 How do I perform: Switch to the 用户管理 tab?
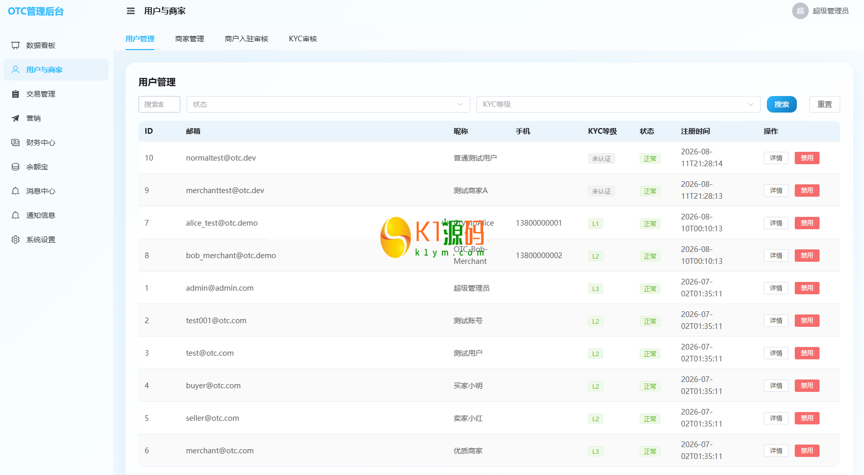tap(140, 39)
